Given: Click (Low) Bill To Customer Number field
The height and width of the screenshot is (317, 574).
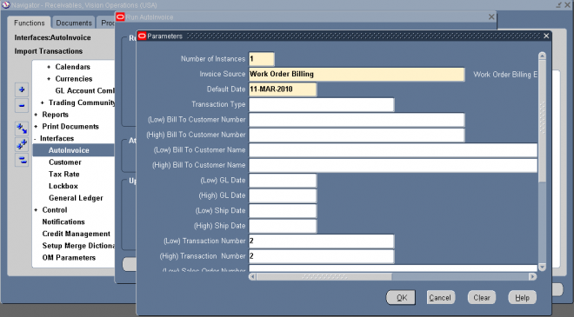Looking at the screenshot, I should (357, 120).
